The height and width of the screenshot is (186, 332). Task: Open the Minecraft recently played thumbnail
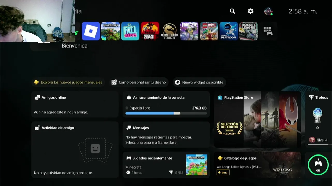pyautogui.click(x=196, y=165)
